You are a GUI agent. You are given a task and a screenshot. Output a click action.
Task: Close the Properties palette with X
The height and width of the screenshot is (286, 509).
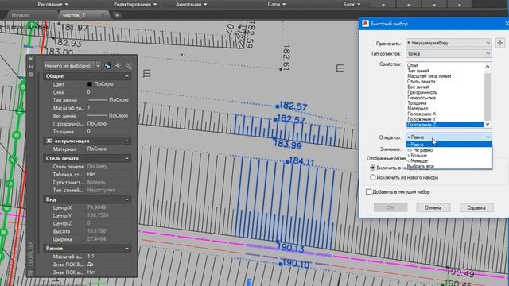point(30,59)
